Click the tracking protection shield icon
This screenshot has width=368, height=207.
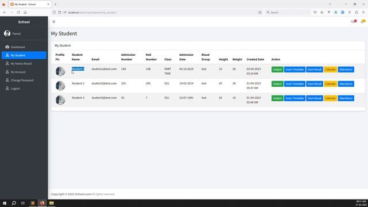54,12
